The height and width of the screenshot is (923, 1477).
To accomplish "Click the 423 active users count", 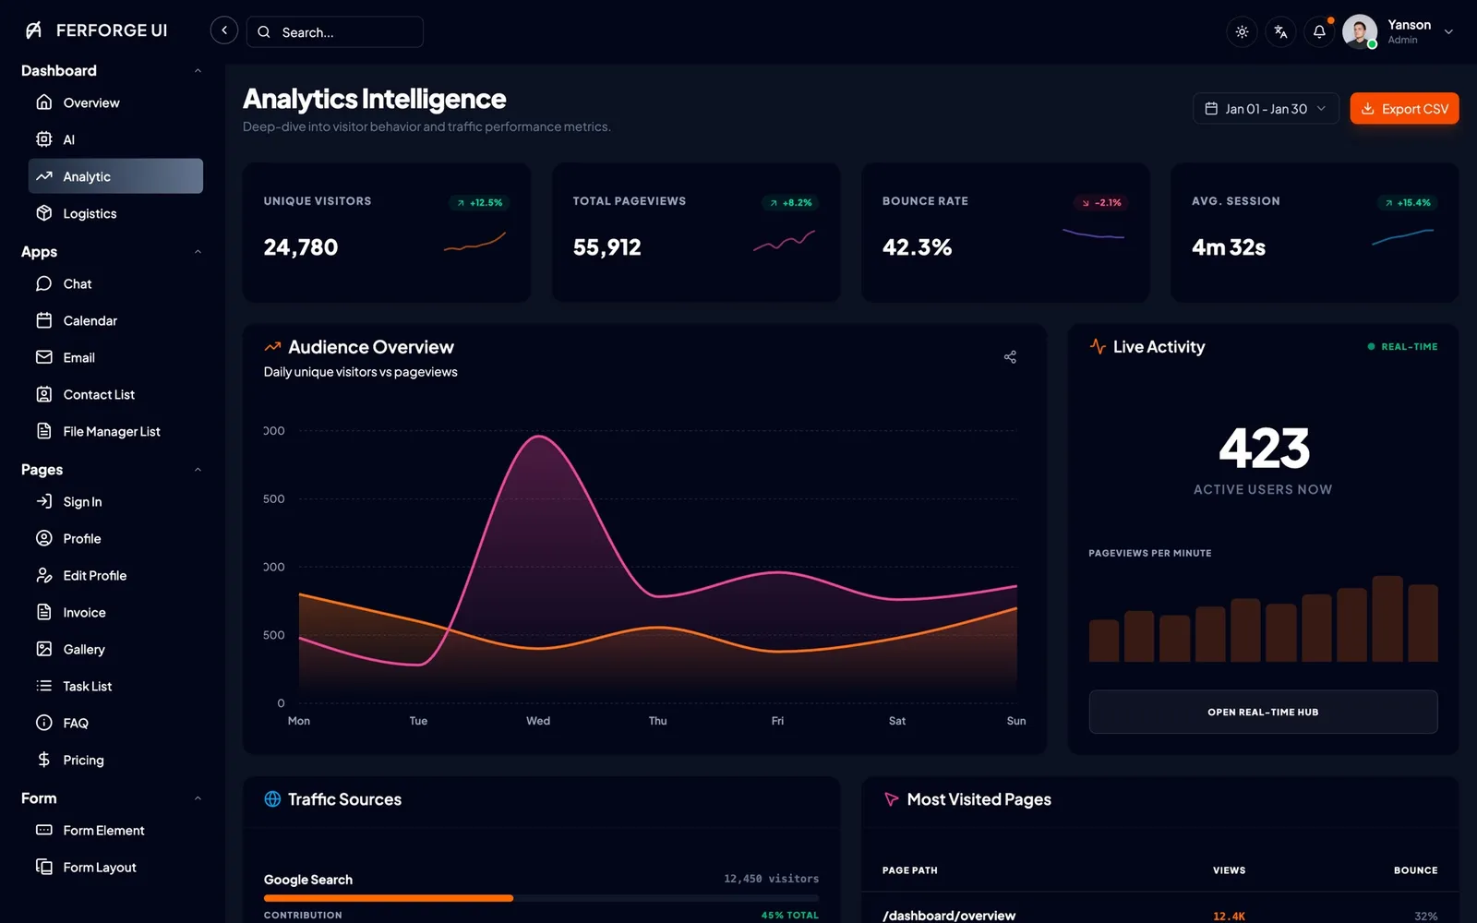I will (x=1264, y=449).
